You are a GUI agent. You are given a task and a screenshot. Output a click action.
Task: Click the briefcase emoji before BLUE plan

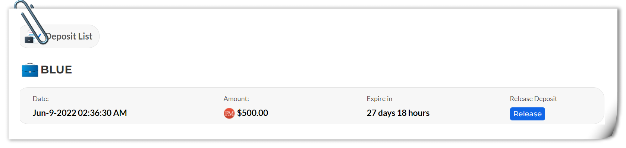[x=30, y=70]
